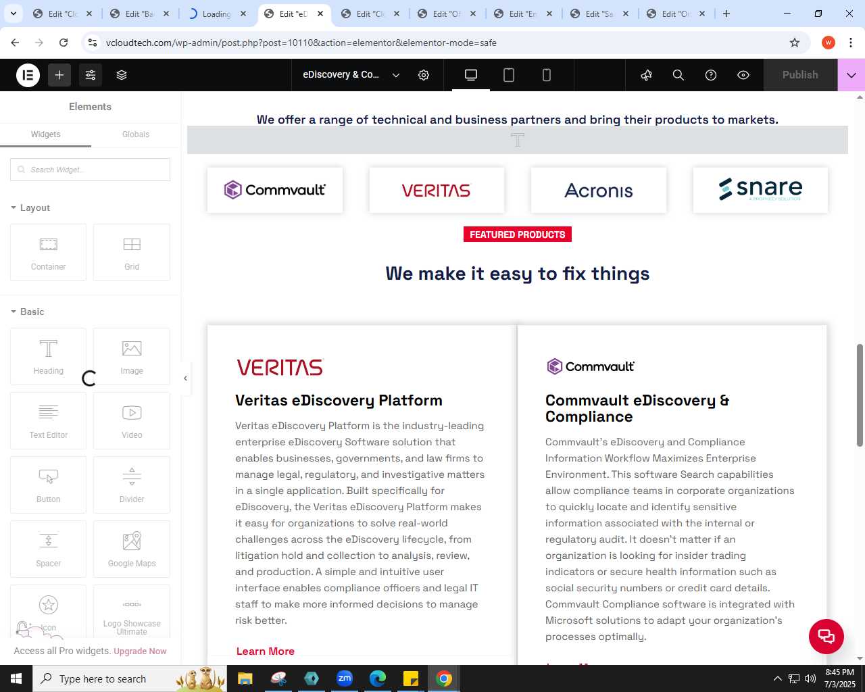This screenshot has width=865, height=692.
Task: Open the eDiscovery & Co... document dropdown
Action: [x=351, y=75]
